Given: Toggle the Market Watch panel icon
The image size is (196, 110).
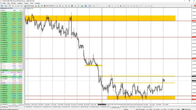Looking at the screenshot, I should pyautogui.click(x=10, y=6).
